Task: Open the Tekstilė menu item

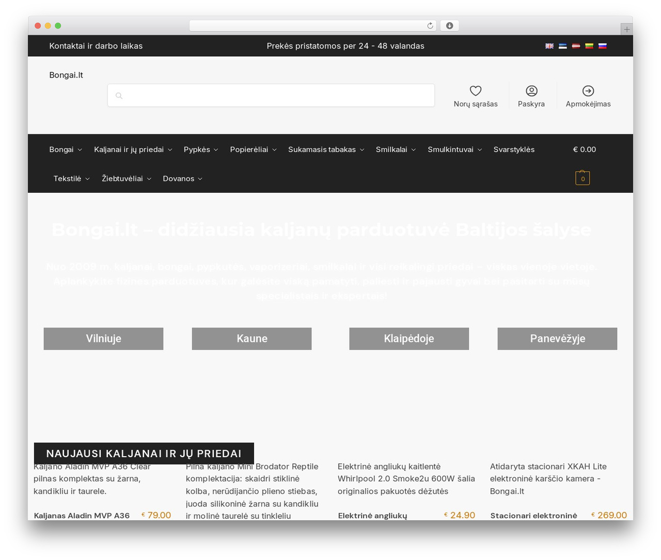Action: pyautogui.click(x=72, y=178)
